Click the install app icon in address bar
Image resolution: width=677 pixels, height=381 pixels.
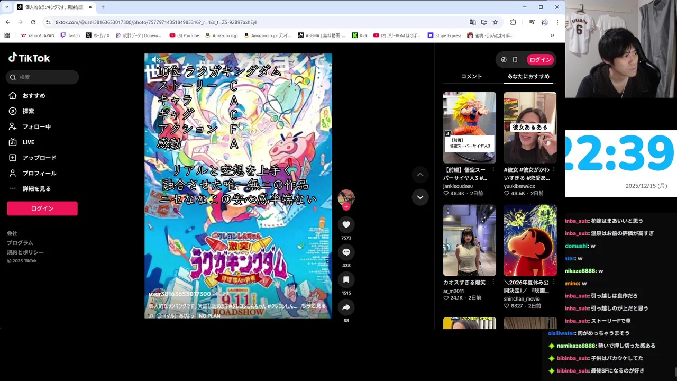tap(484, 22)
